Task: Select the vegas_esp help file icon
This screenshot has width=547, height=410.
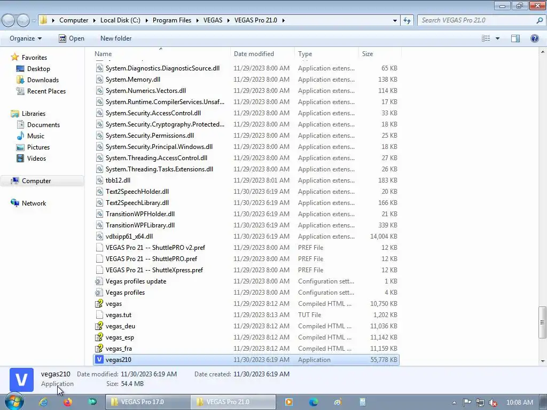Action: coord(99,337)
